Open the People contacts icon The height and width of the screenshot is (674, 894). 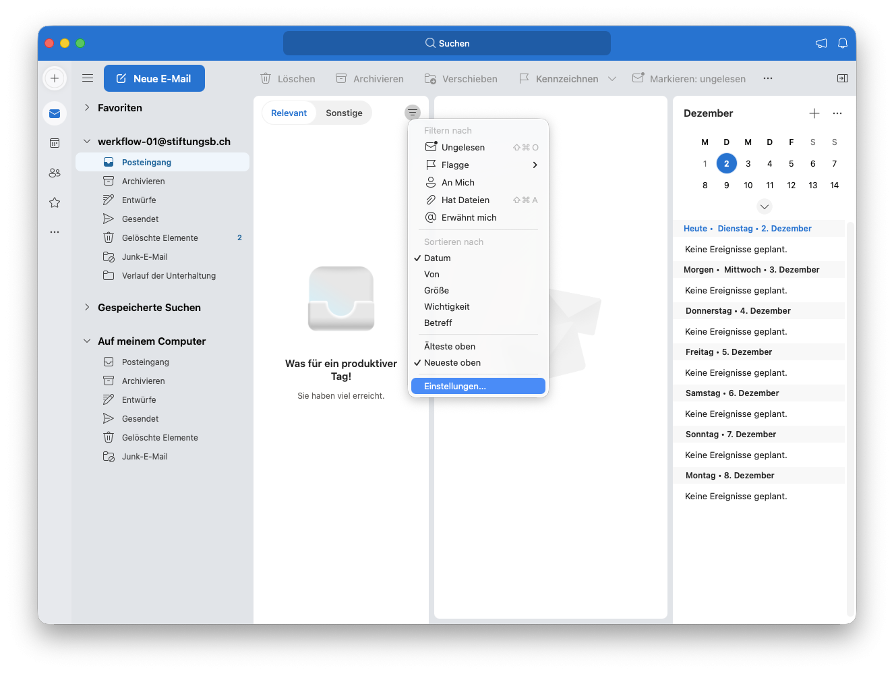[55, 173]
